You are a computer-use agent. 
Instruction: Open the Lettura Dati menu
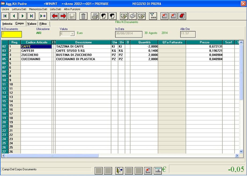pos(19,9)
